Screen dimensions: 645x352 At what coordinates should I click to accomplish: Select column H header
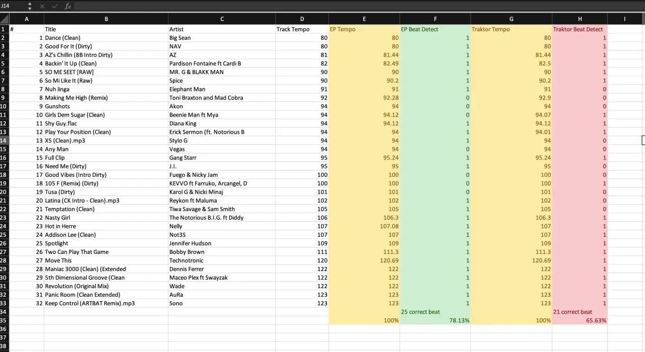[579, 19]
